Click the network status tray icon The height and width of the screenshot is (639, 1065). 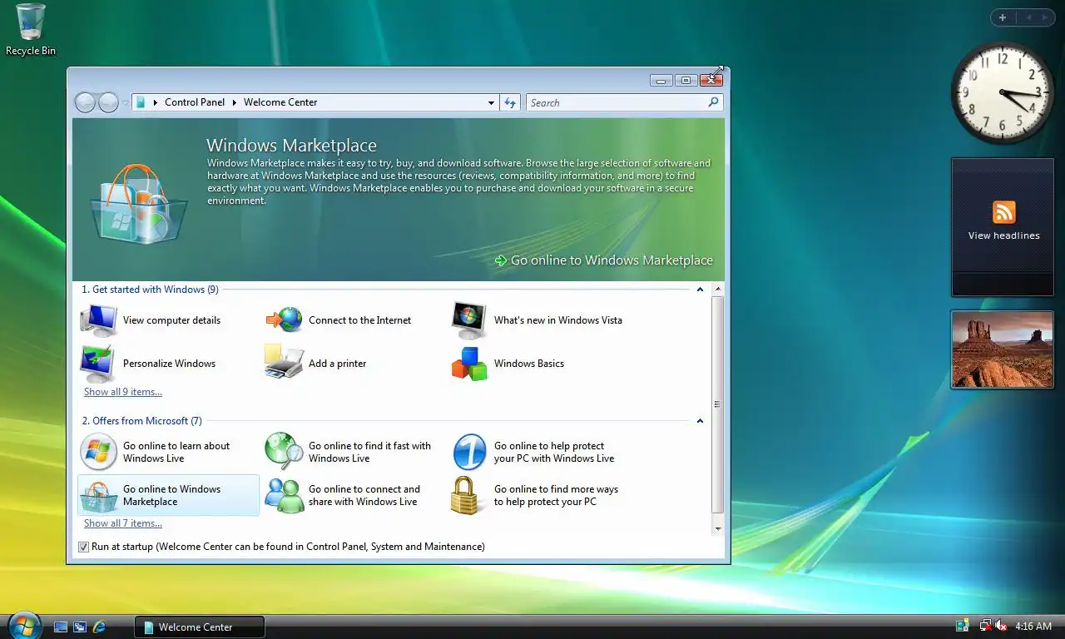986,626
